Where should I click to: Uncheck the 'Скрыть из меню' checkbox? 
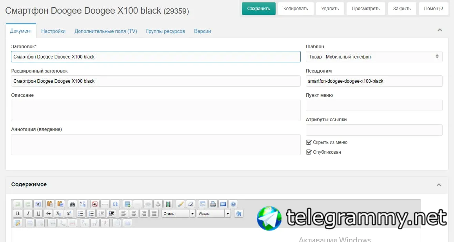pos(309,142)
